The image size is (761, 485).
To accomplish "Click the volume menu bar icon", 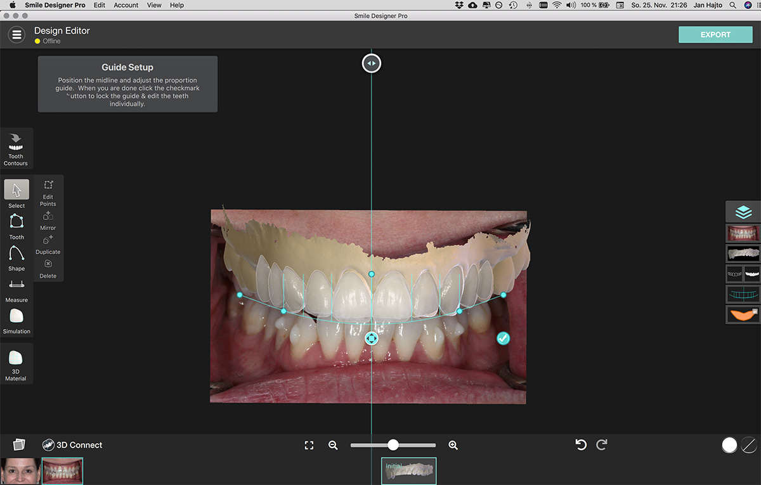I will pos(571,5).
